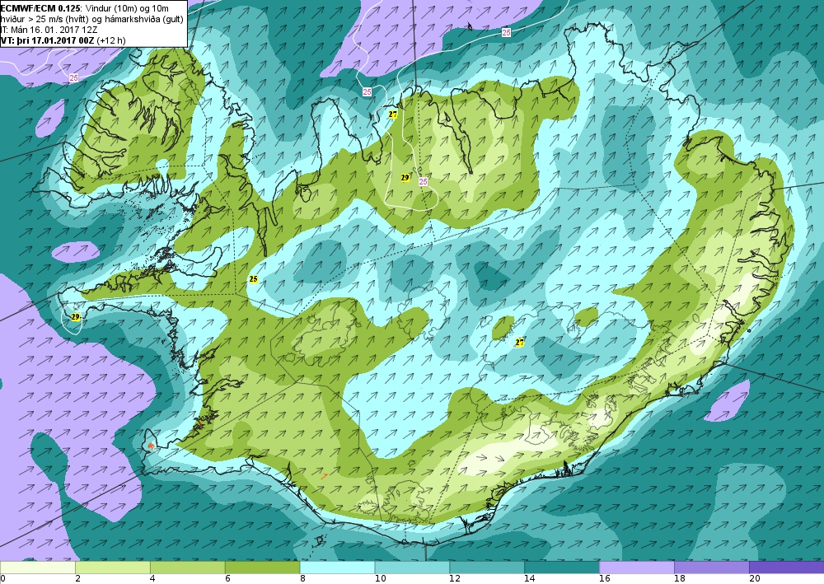Select the yellow 27 label on the north coast
The image size is (824, 584).
pyautogui.click(x=392, y=114)
